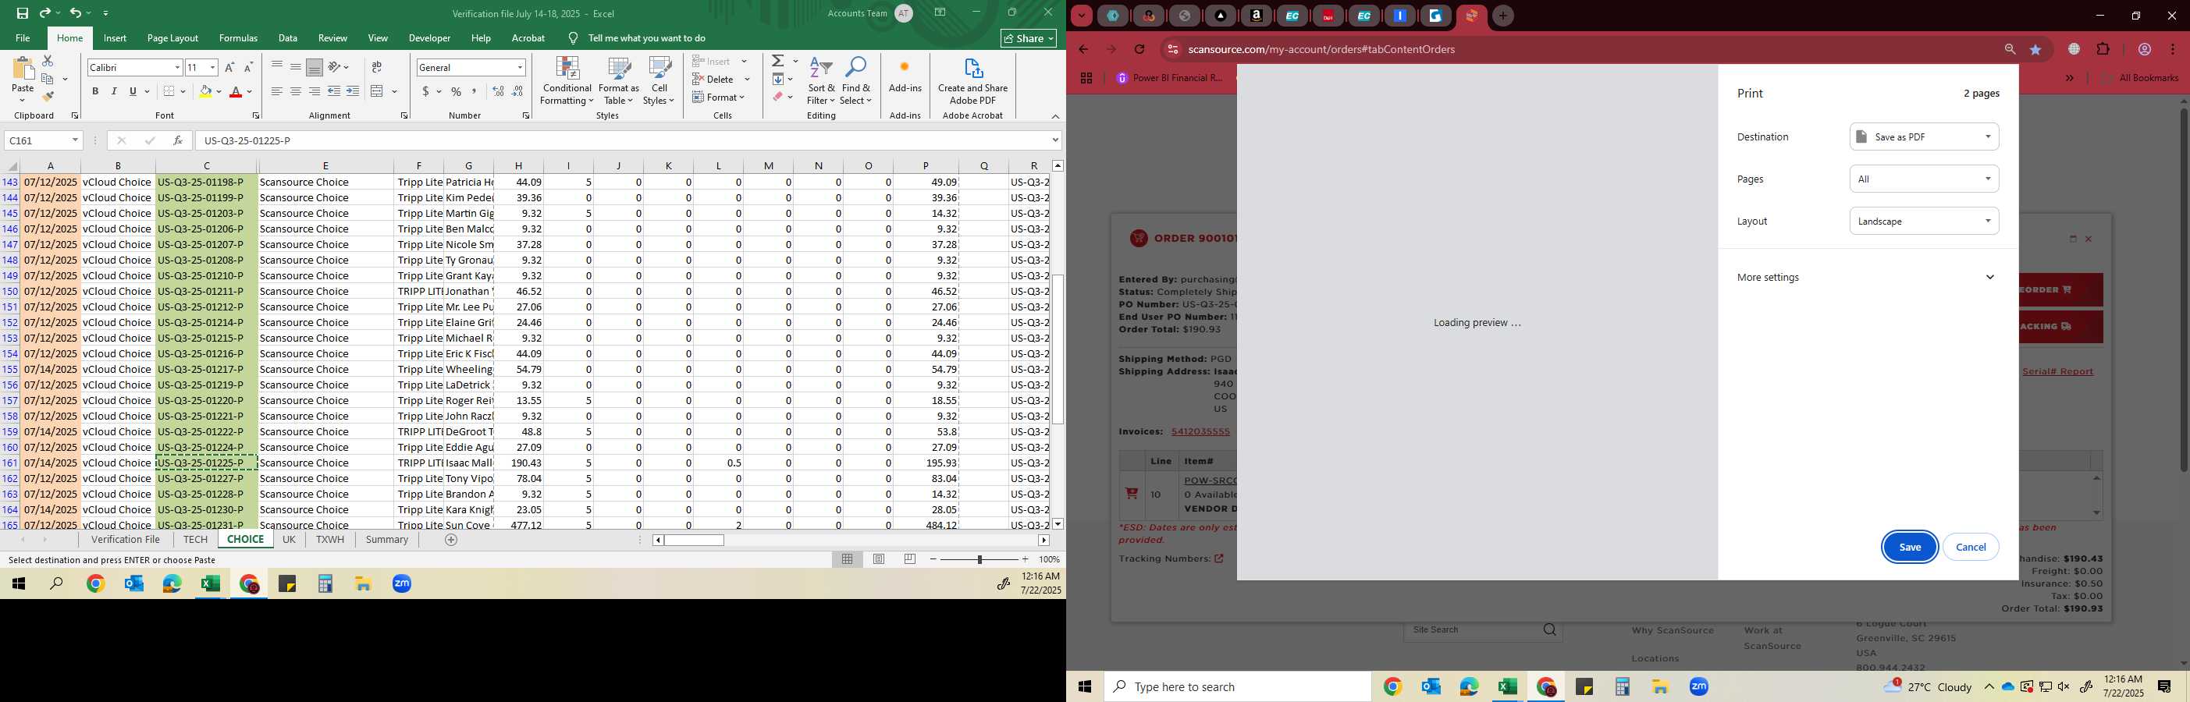Click the red Font Color button
The width and height of the screenshot is (2190, 702).
pos(236,91)
